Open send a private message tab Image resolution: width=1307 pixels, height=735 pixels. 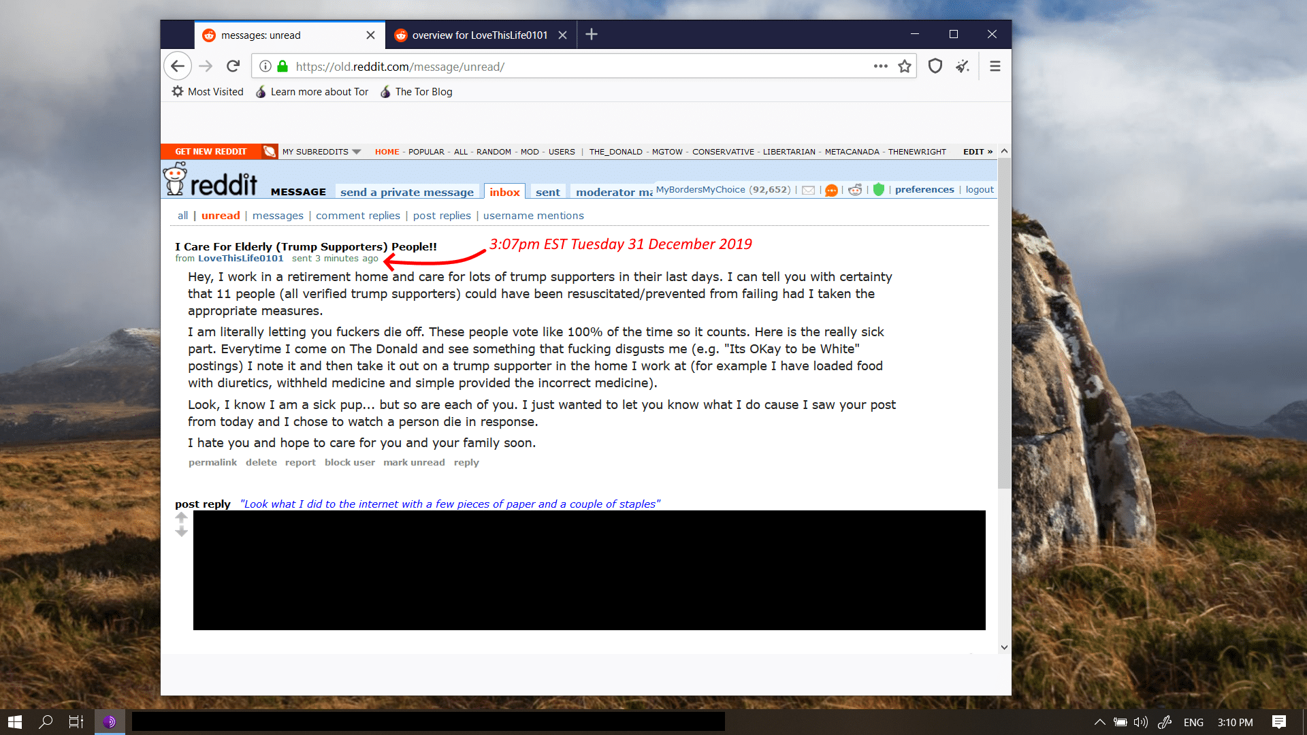click(407, 192)
